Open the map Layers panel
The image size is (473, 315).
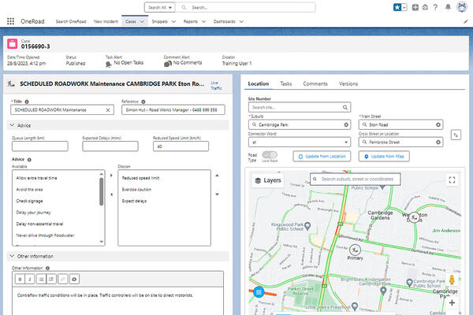pyautogui.click(x=268, y=180)
